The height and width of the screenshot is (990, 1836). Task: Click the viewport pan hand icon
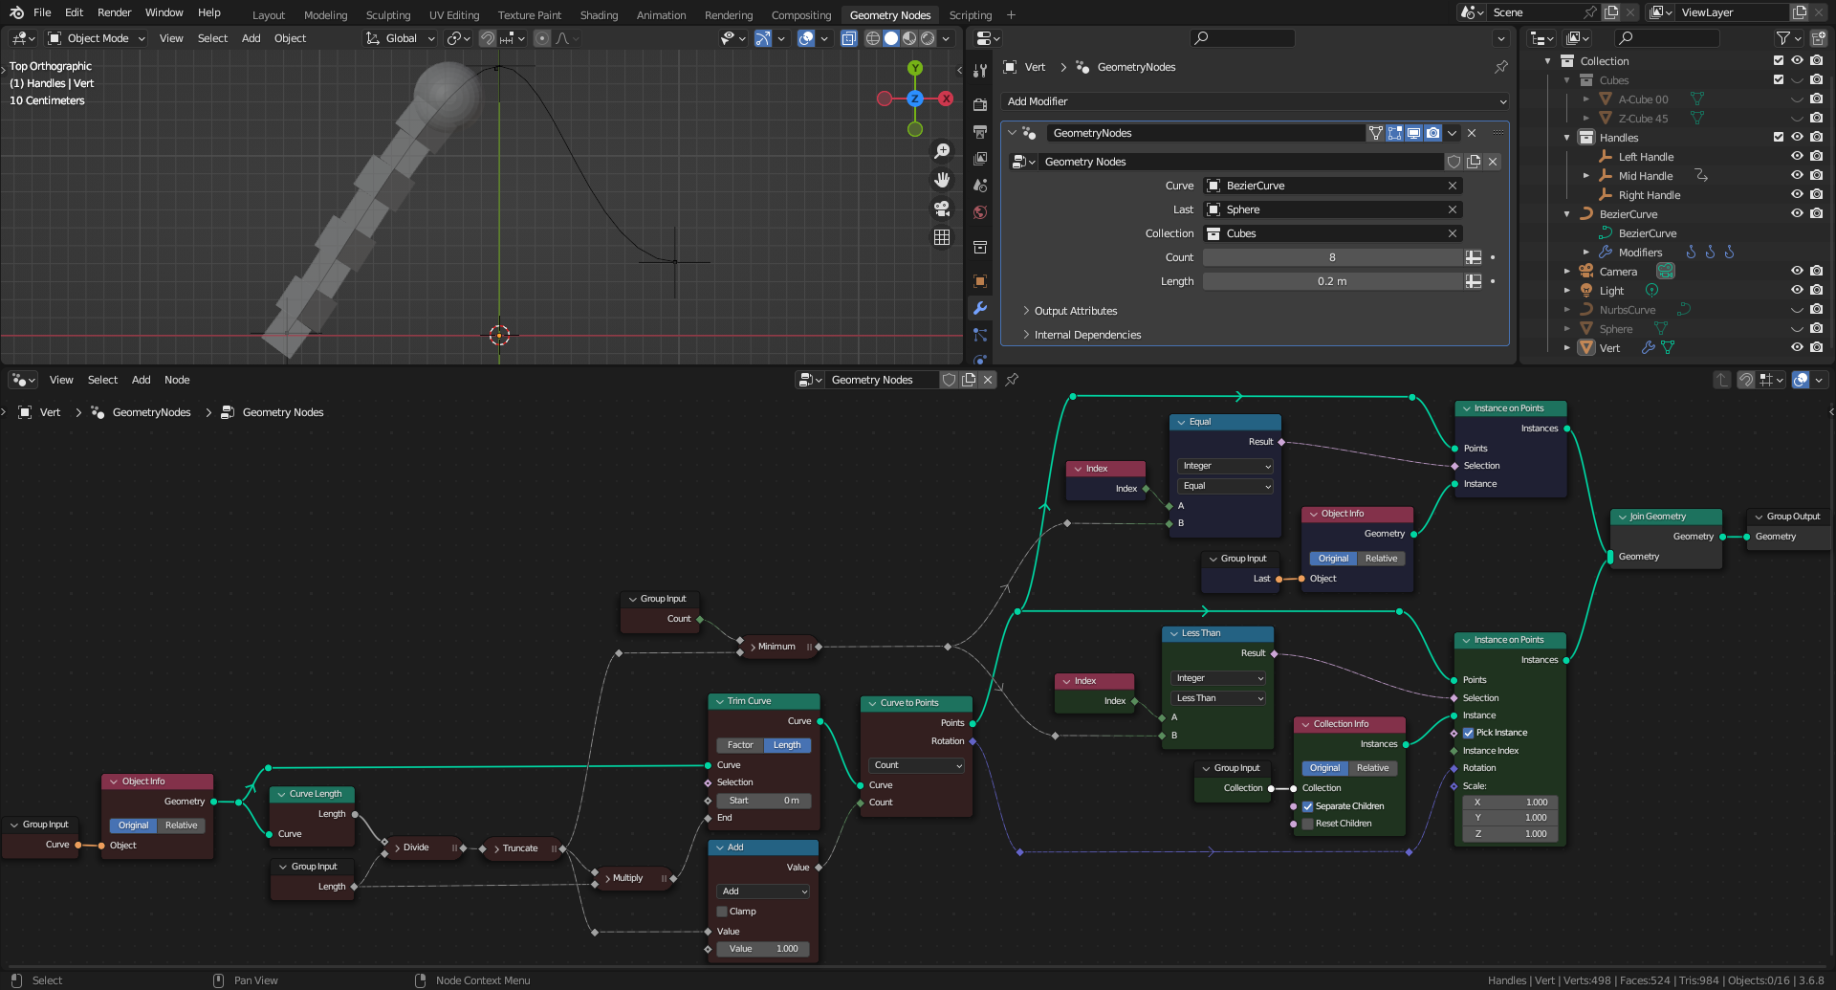click(x=942, y=180)
